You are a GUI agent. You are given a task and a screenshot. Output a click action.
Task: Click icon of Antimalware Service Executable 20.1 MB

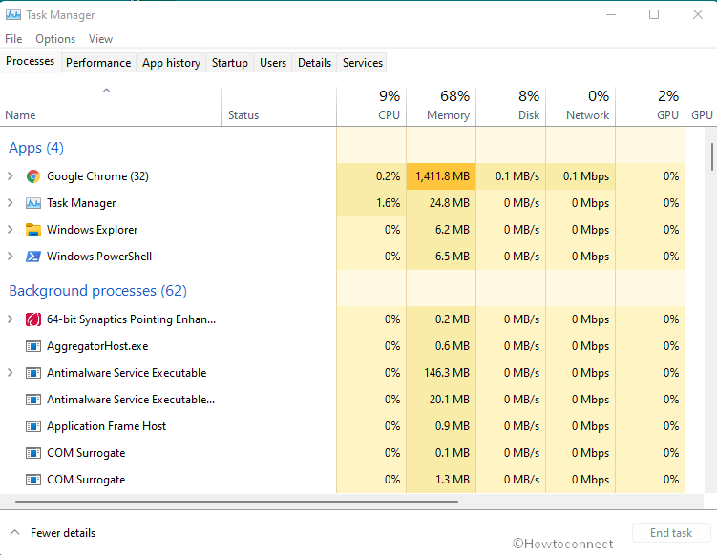click(x=32, y=400)
